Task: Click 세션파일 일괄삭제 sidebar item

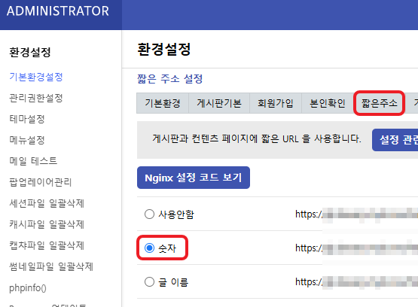Action: pos(47,203)
